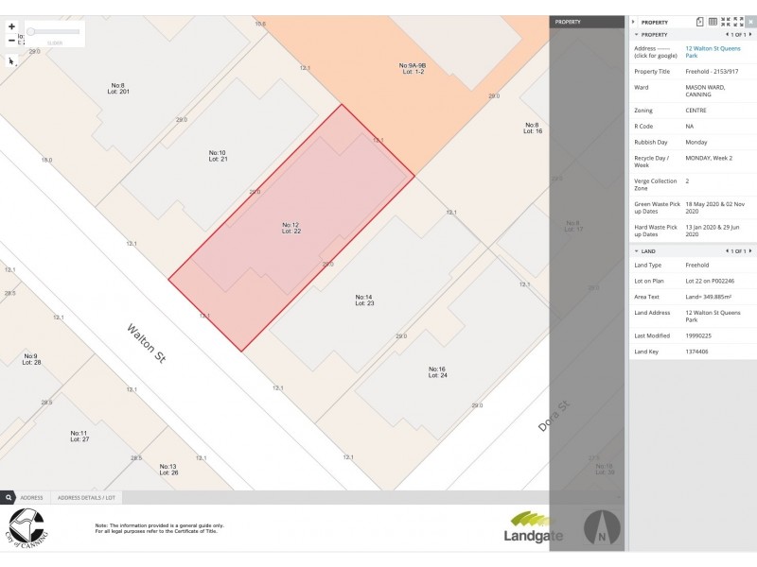Click the collapse-all arrows icon

coord(726,21)
